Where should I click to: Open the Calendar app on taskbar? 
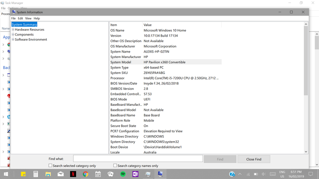(x=98, y=174)
